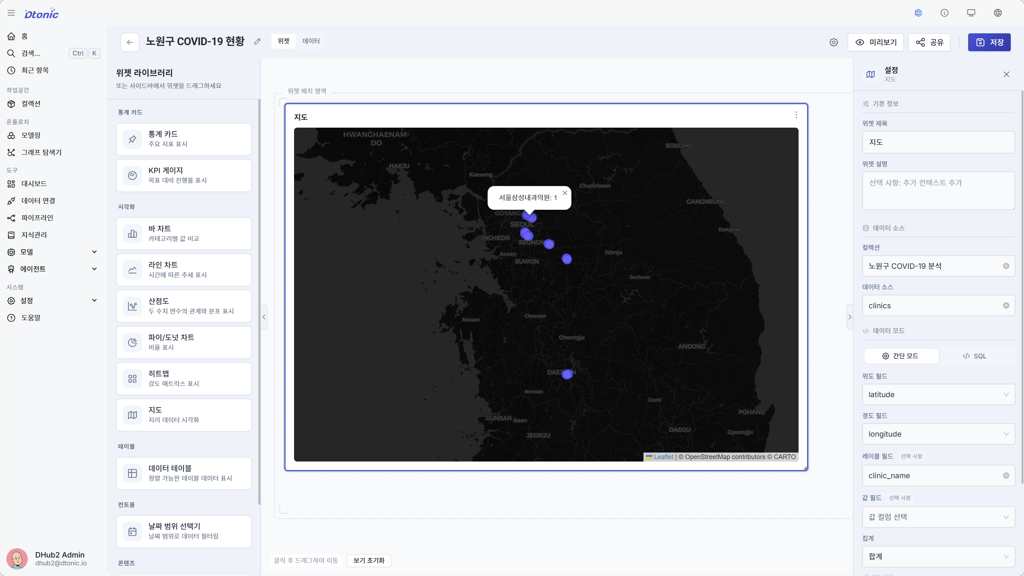This screenshot has width=1024, height=576.
Task: Click the 저장 save button
Action: (x=989, y=42)
